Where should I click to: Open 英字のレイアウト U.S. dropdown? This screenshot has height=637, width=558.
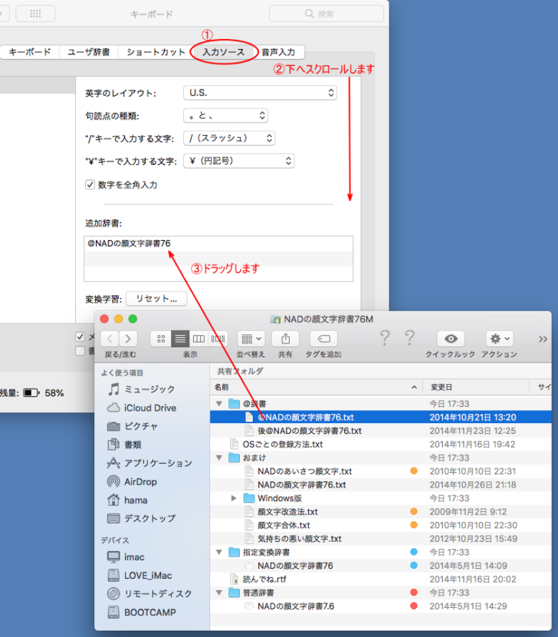click(260, 93)
